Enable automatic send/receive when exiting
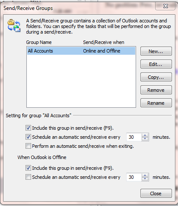This screenshot has width=178, height=206. click(28, 146)
